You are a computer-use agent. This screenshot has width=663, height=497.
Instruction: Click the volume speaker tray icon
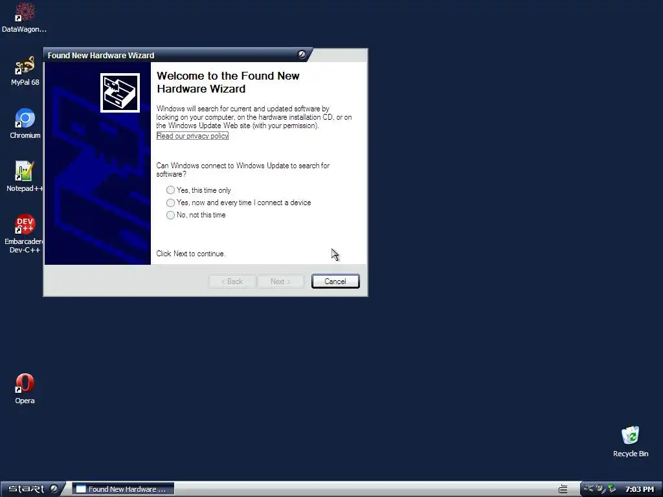click(x=600, y=489)
